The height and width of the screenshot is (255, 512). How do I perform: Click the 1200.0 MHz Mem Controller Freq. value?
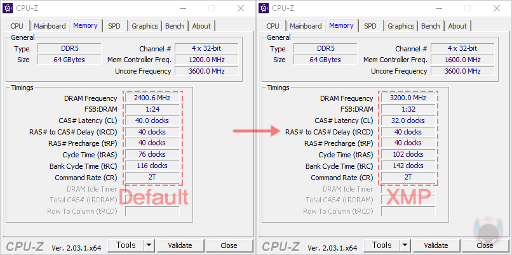pyautogui.click(x=206, y=60)
